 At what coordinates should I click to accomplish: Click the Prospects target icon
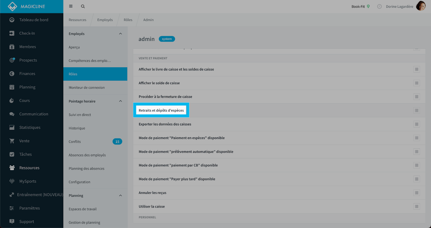coord(12,60)
